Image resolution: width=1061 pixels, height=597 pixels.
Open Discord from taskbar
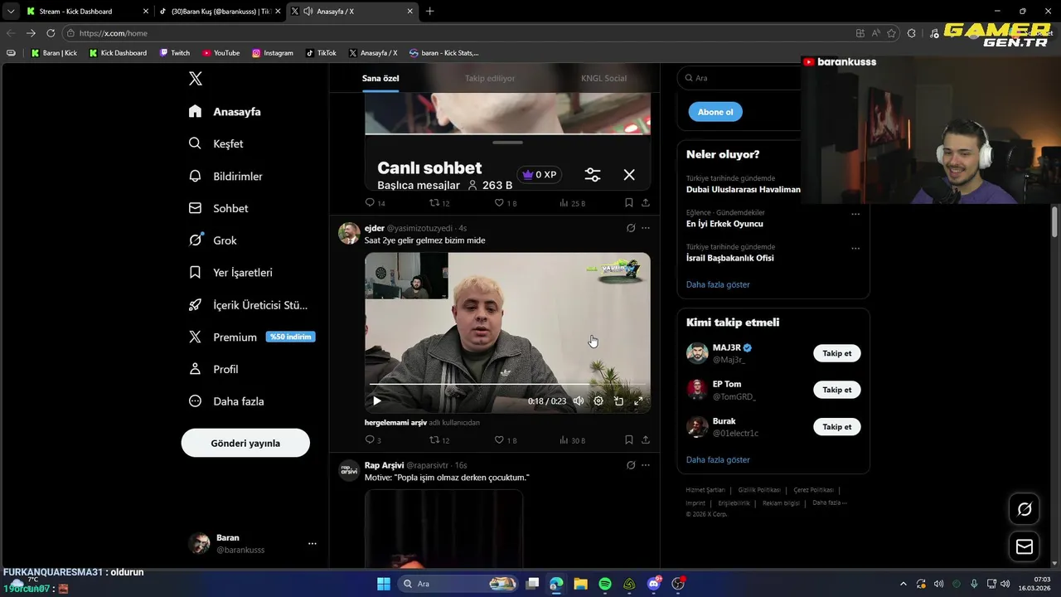pyautogui.click(x=654, y=584)
